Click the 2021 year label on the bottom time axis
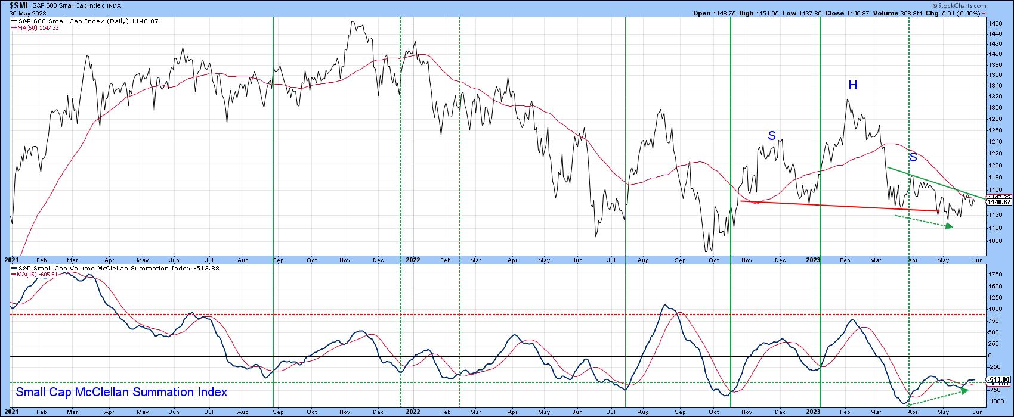This screenshot has height=417, width=1014. tap(13, 410)
